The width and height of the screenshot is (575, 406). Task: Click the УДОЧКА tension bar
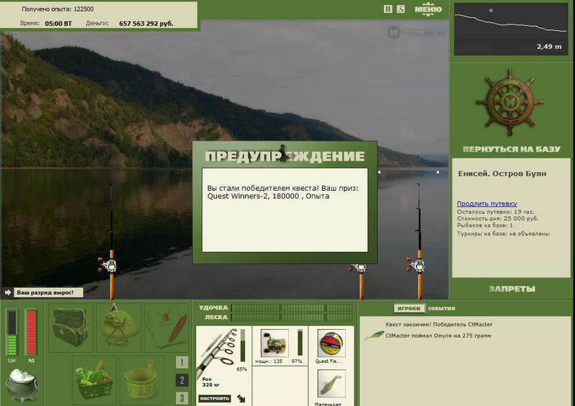point(293,308)
